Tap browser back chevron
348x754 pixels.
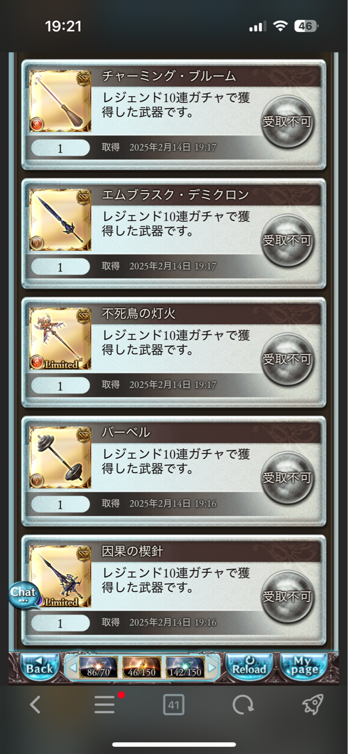click(35, 705)
